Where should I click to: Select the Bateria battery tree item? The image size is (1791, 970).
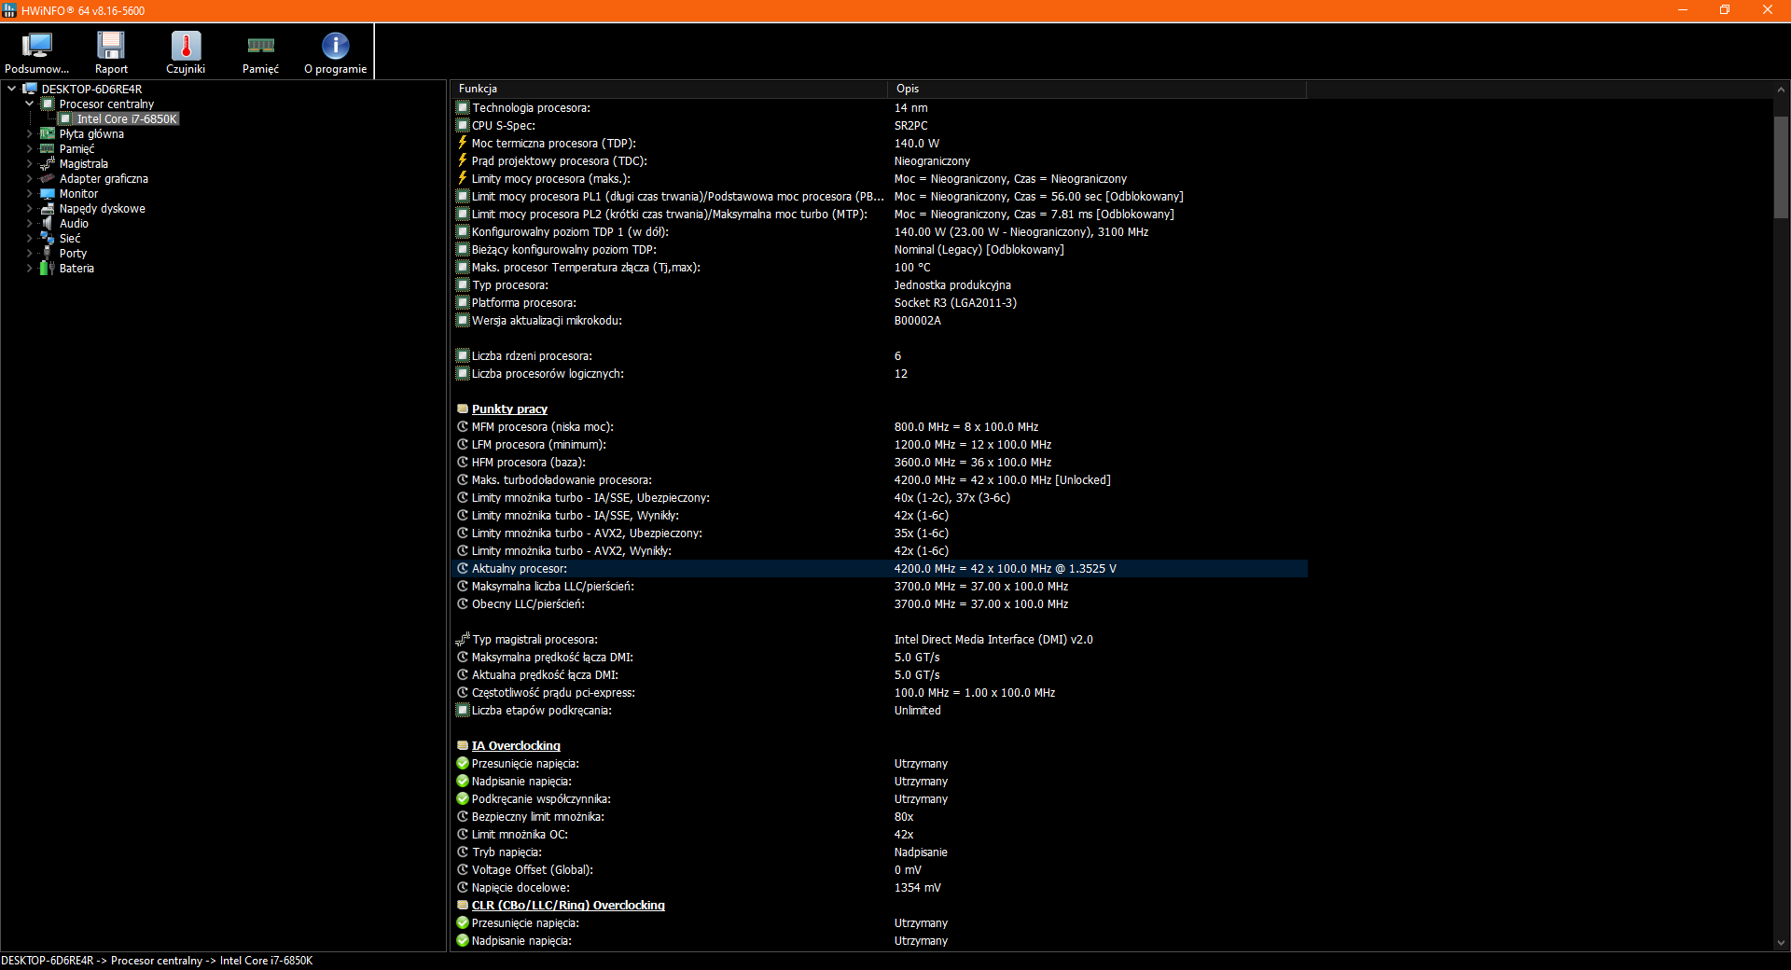(76, 269)
